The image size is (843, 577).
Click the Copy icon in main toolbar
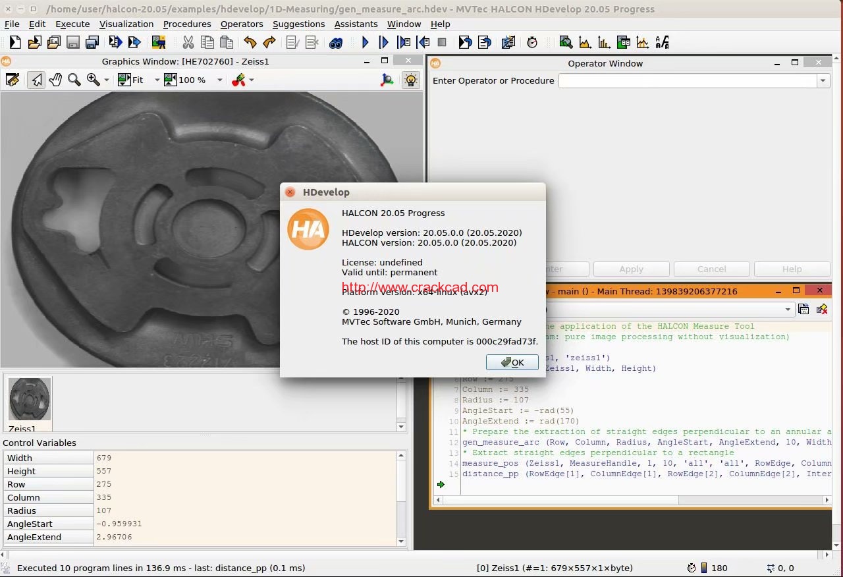coord(207,42)
